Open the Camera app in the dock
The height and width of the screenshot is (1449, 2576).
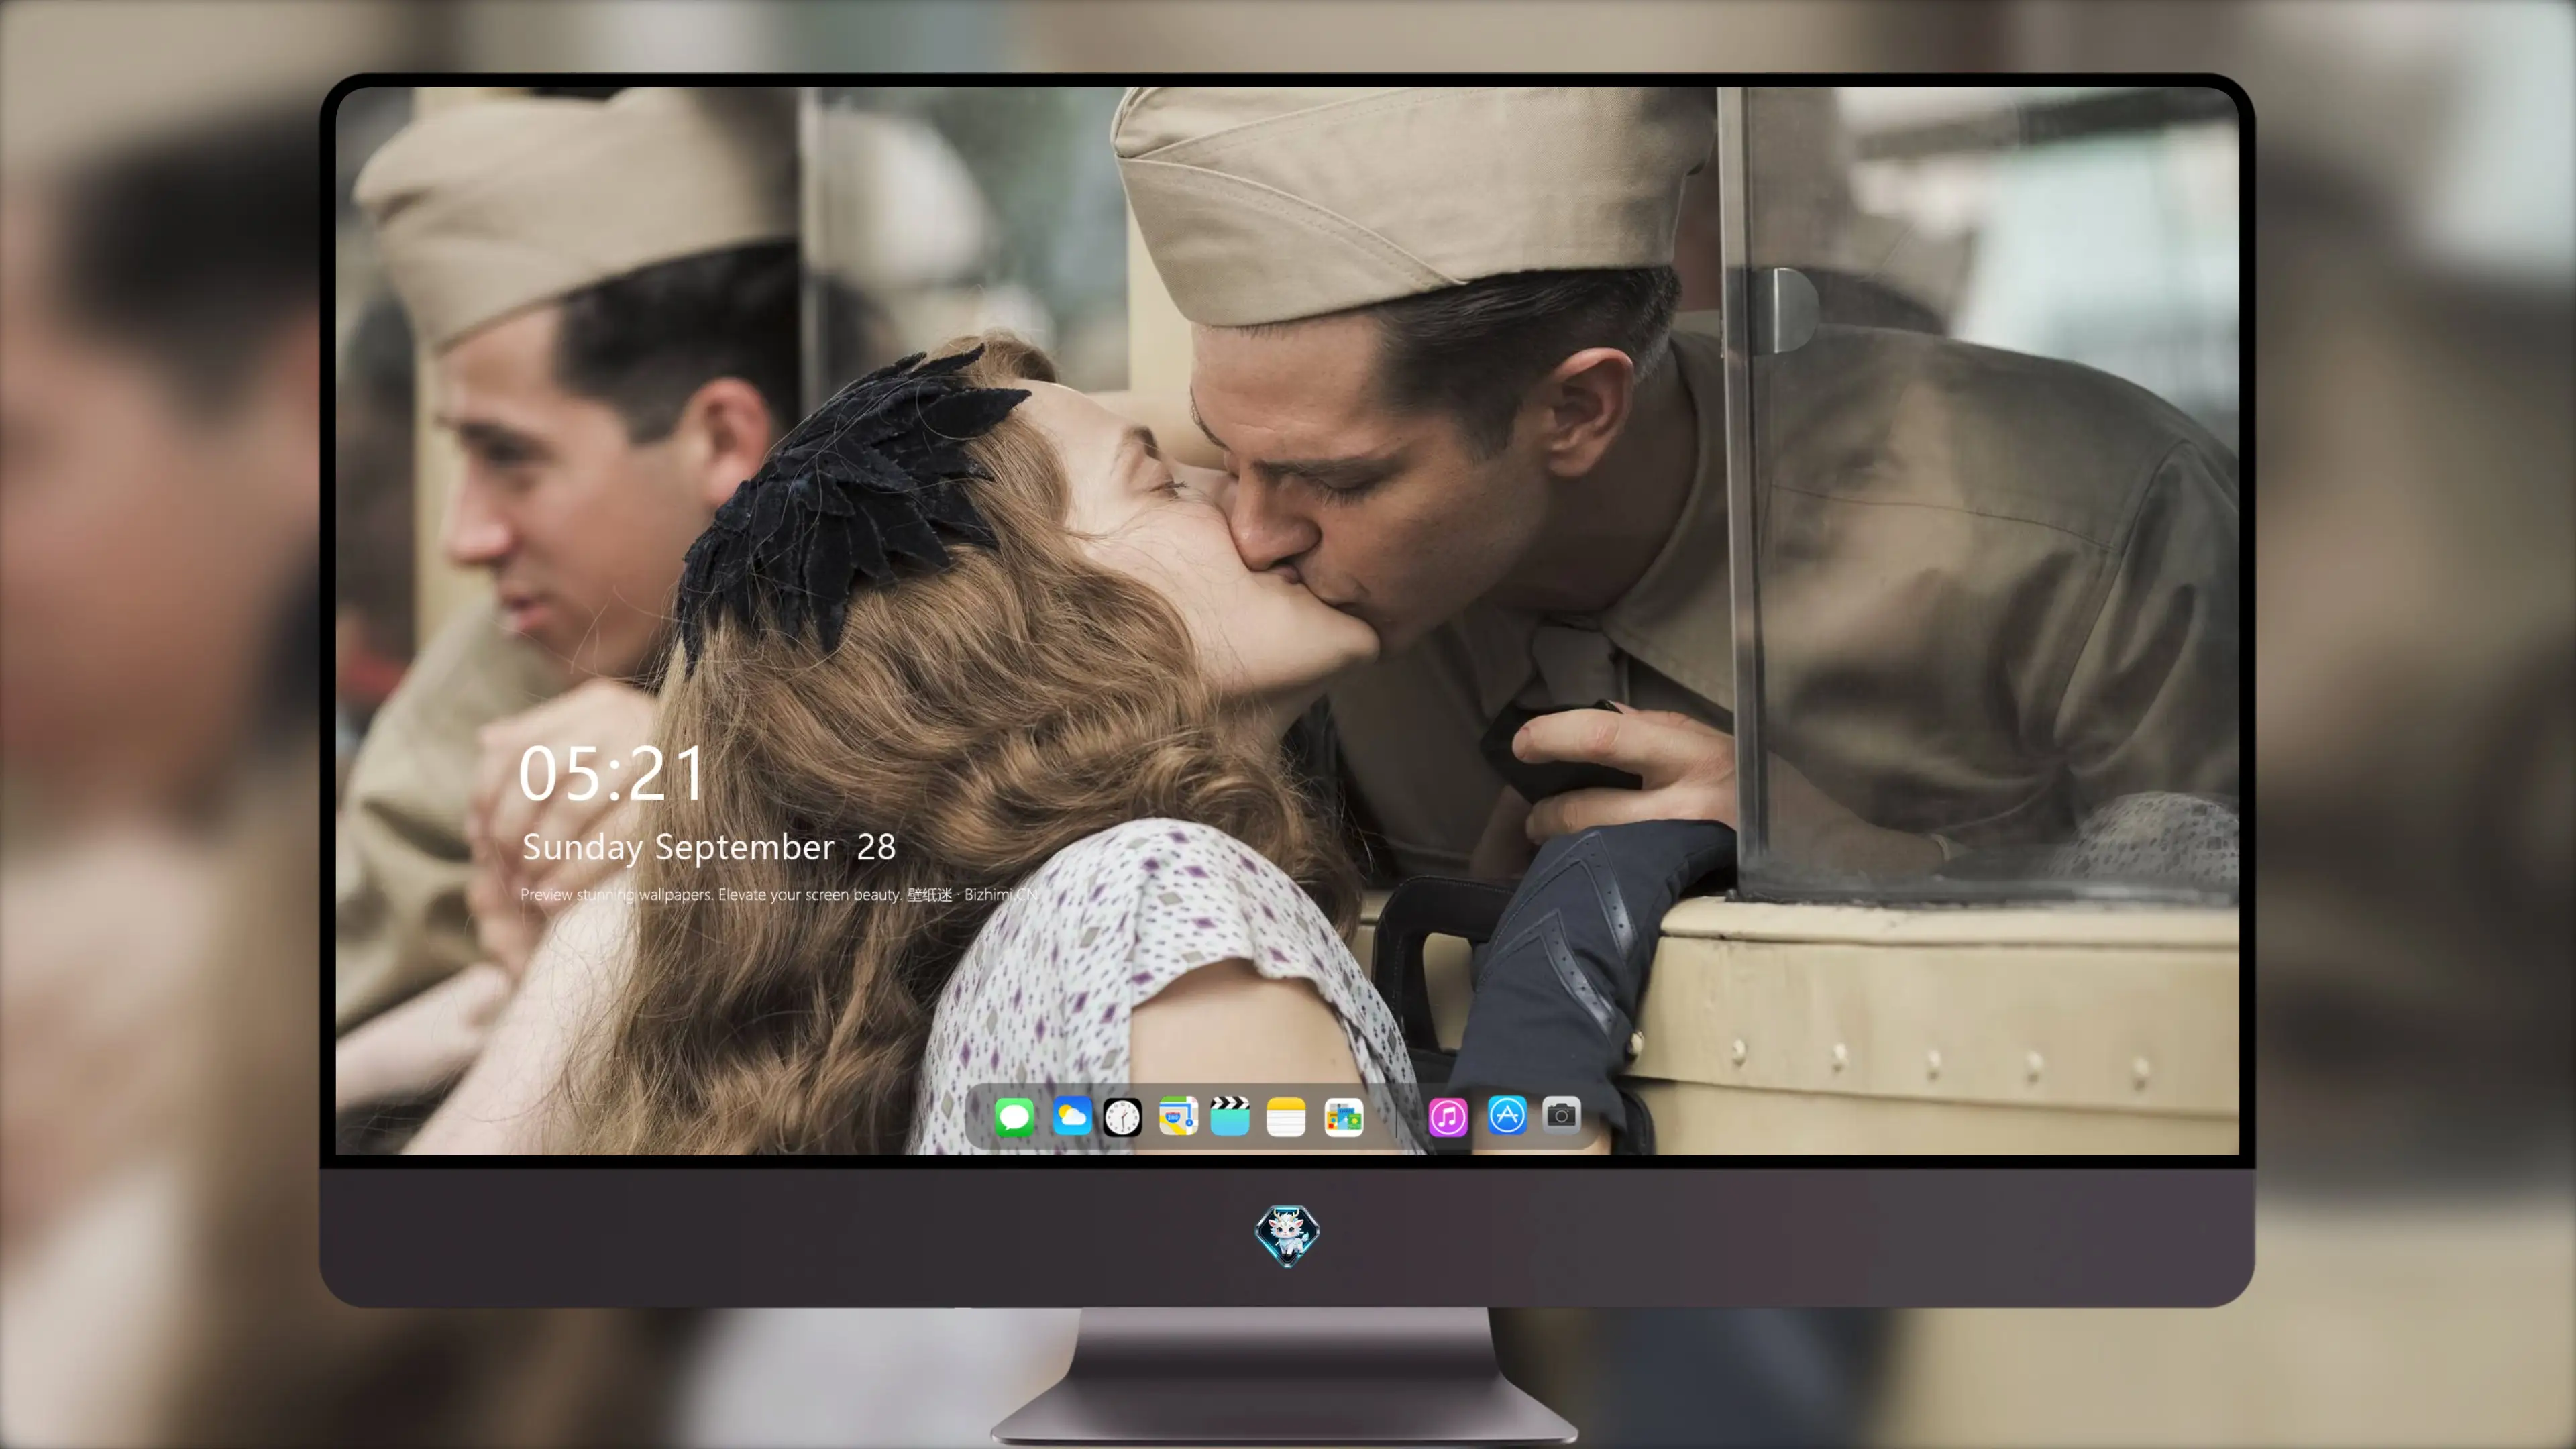[1561, 1115]
